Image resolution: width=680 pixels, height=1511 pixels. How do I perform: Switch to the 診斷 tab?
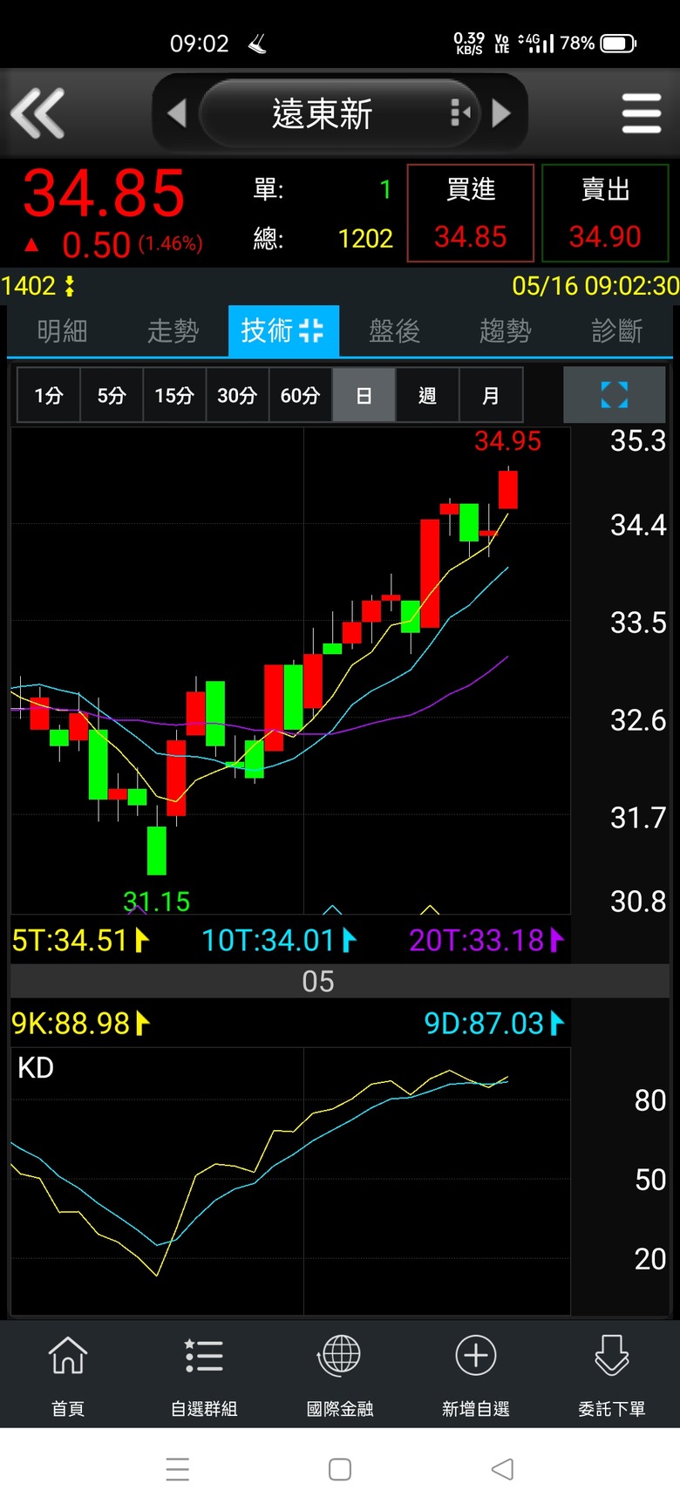pos(616,331)
